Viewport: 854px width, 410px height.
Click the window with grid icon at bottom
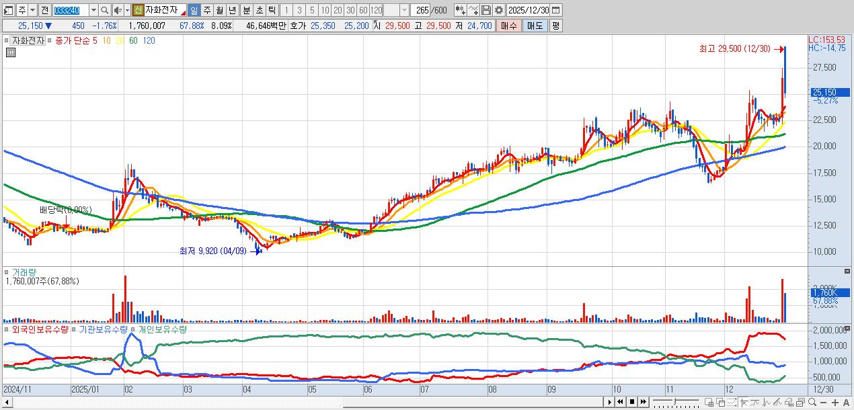tap(709, 402)
